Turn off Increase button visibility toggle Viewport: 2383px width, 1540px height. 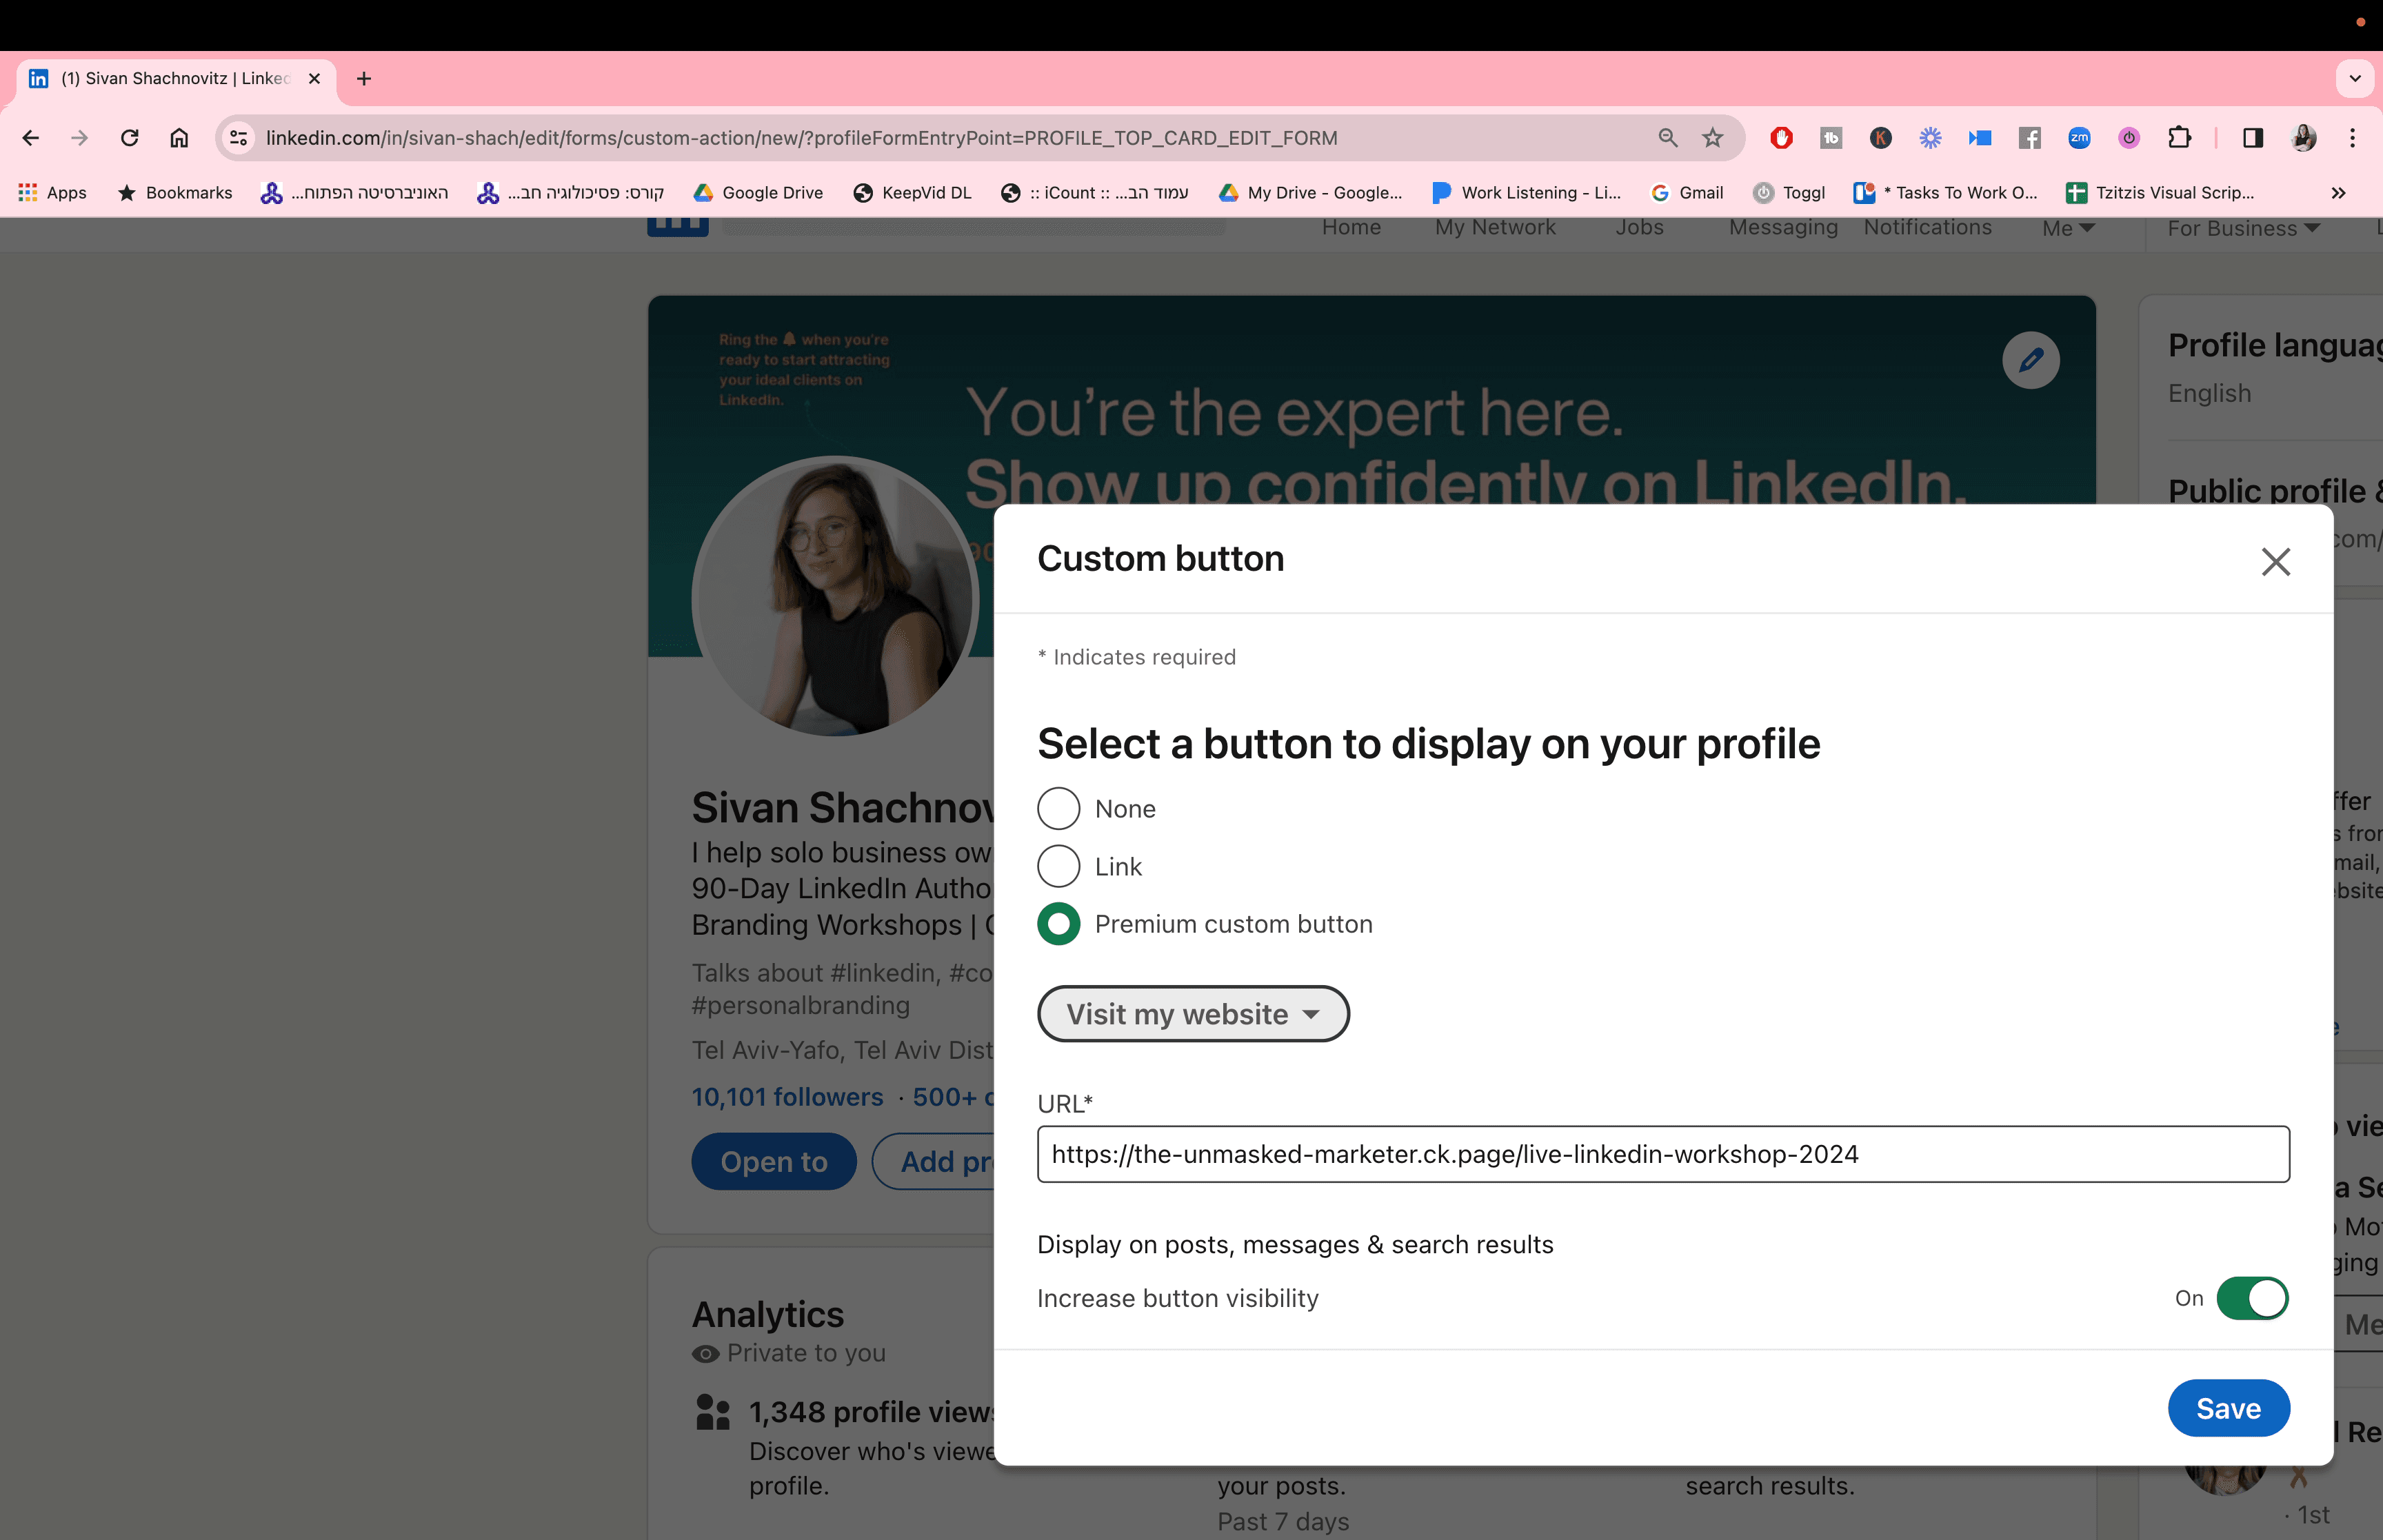[x=2252, y=1298]
